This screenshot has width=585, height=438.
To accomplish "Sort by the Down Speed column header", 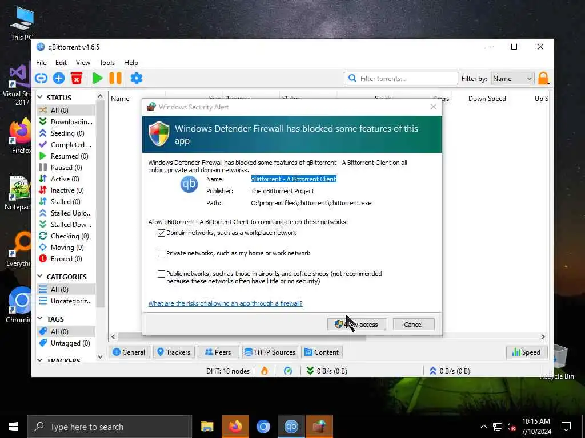I will (487, 99).
